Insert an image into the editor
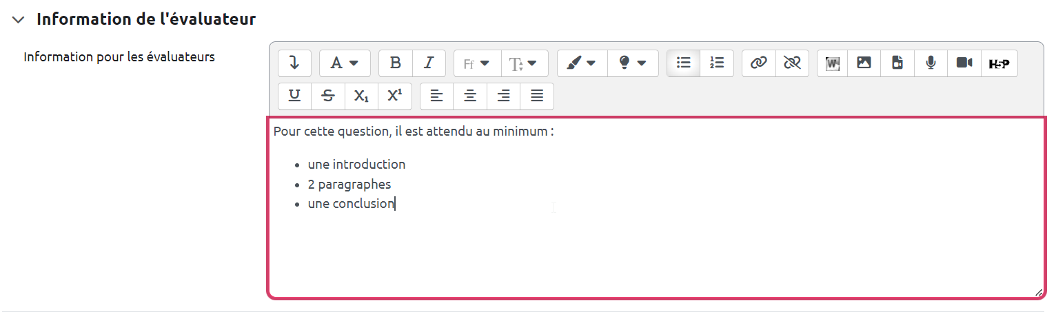This screenshot has width=1056, height=312. coord(864,63)
